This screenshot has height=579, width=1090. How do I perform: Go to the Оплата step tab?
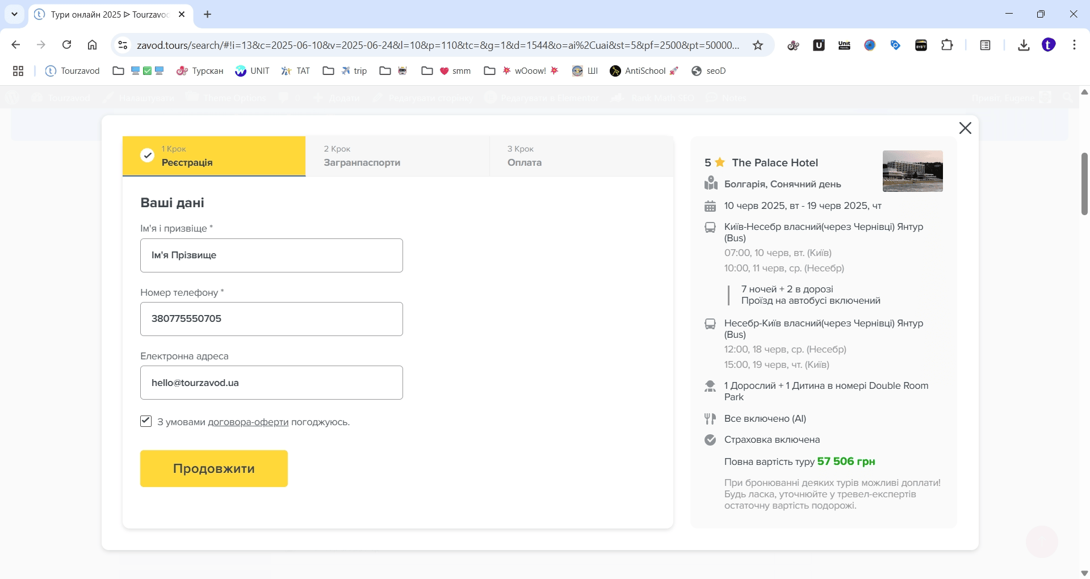click(x=581, y=156)
